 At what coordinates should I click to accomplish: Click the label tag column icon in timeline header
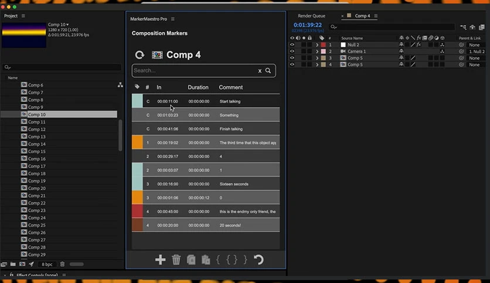tap(322, 38)
